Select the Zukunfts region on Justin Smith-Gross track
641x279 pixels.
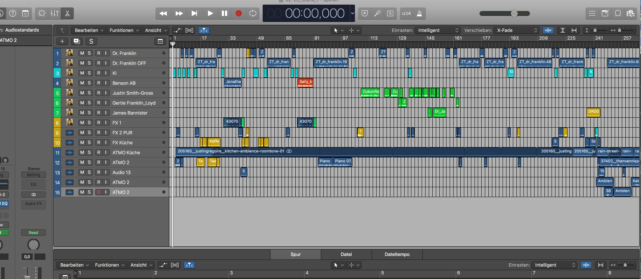[371, 93]
